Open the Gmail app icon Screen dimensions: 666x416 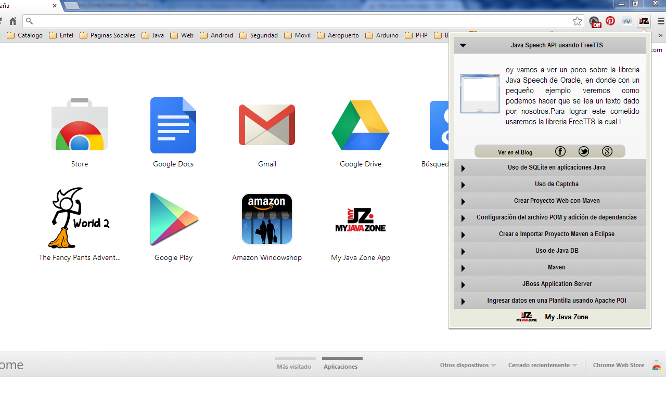[267, 125]
